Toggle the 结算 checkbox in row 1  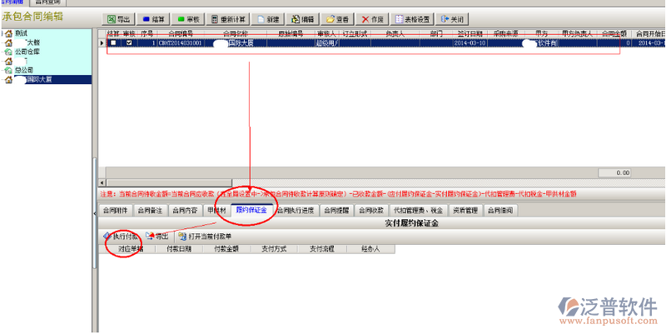point(113,43)
